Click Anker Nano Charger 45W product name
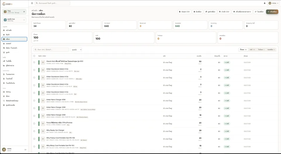 56,100
